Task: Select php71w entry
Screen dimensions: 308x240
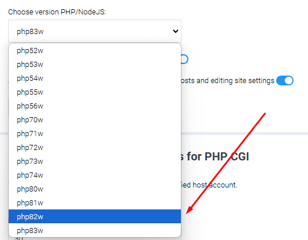Action: click(x=95, y=134)
